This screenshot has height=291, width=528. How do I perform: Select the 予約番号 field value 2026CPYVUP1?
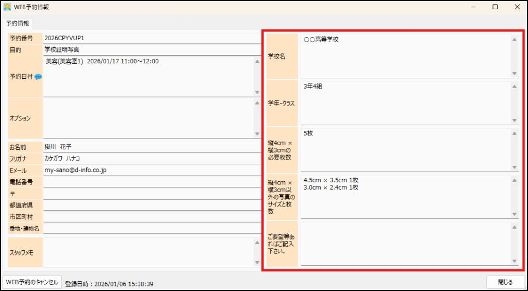[152, 39]
